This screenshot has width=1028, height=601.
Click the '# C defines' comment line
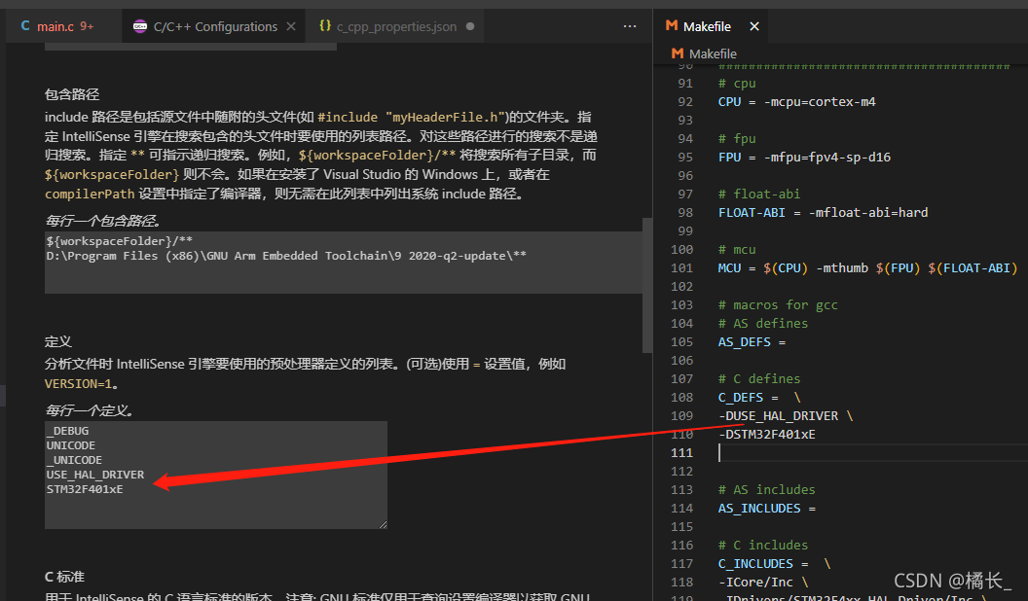(759, 378)
